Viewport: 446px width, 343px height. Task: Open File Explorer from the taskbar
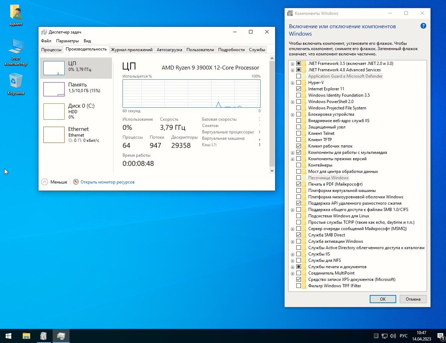[26, 336]
